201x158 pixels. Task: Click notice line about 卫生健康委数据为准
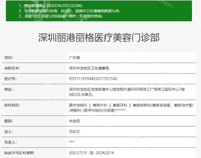pyautogui.click(x=70, y=11)
